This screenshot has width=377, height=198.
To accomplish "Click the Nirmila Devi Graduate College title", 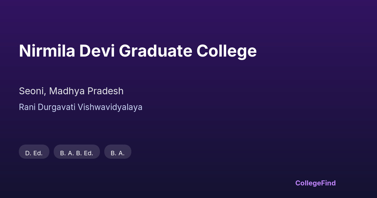I will pyautogui.click(x=138, y=51).
